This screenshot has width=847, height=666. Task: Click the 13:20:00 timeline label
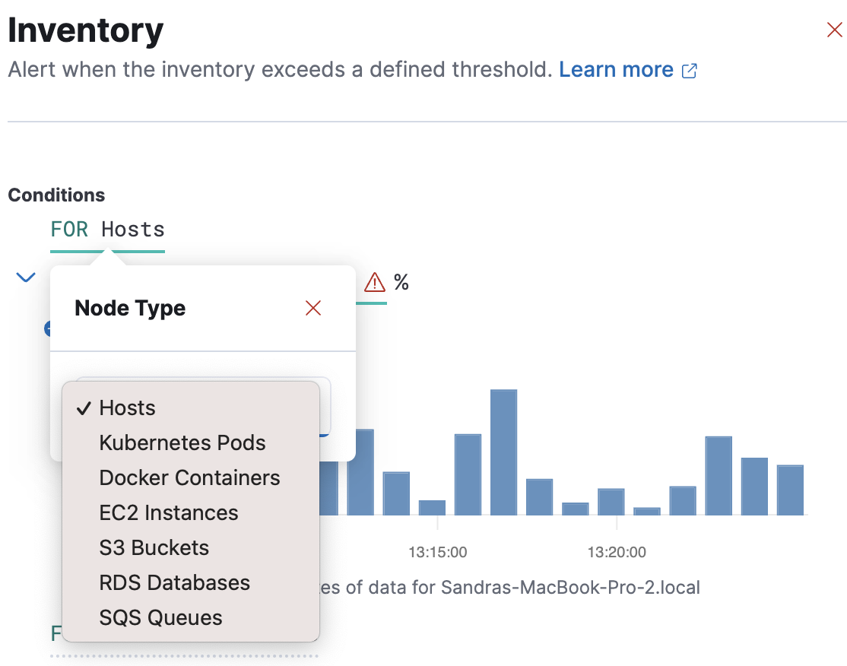coord(616,552)
